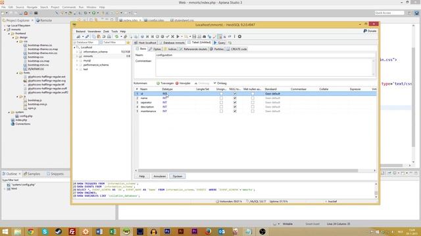Open the Tools menu in HeidiSQL
421x236 pixels.
pos(114,31)
